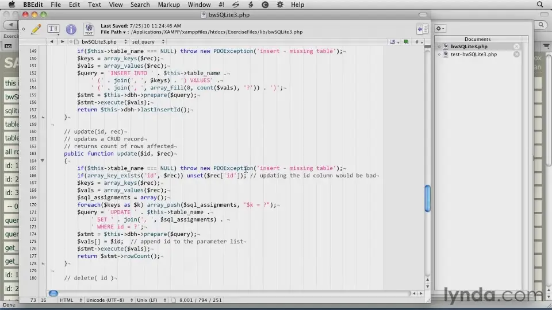The image size is (552, 310).
Task: Toggle the documents drawer icon
Action: [423, 29]
